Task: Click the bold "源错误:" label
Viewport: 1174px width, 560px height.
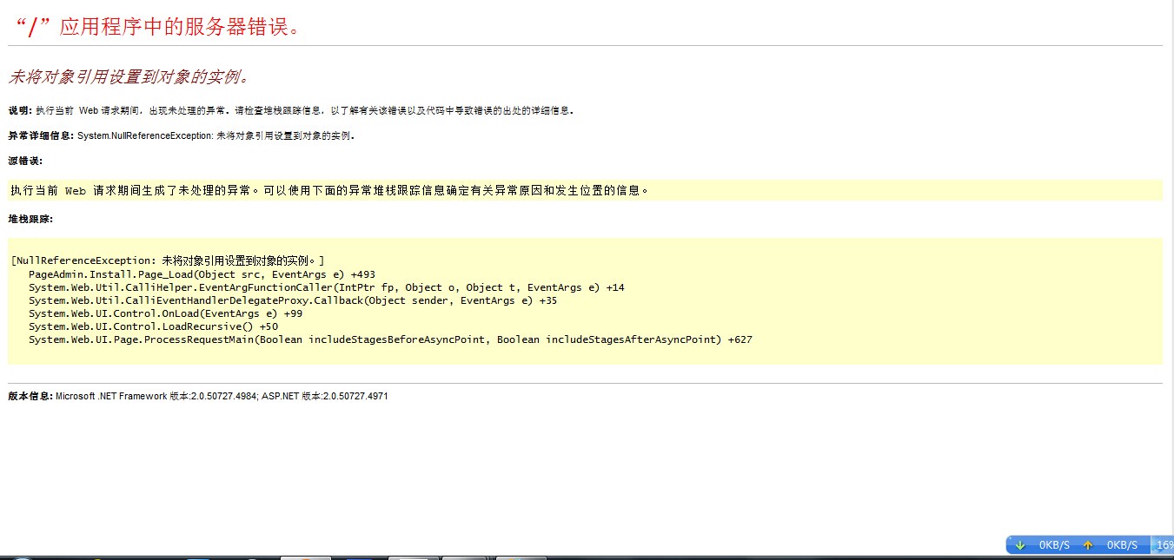Action: (x=25, y=161)
